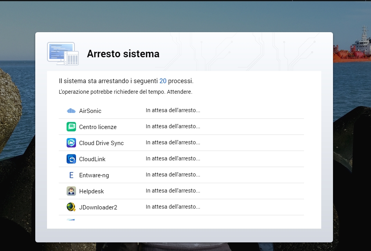371x251 pixels.
Task: Select the JDownloader2 process name
Action: pyautogui.click(x=98, y=207)
